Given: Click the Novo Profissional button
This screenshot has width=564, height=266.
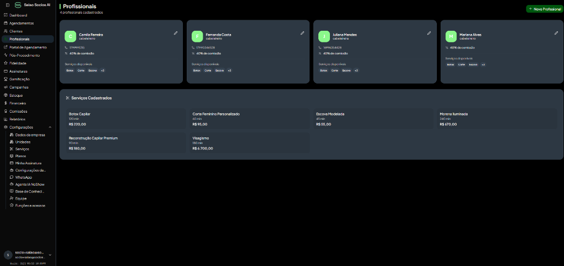Looking at the screenshot, I should pos(545,9).
